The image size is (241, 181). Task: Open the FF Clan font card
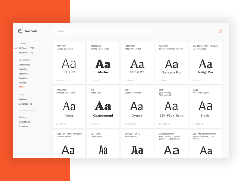pyautogui.click(x=69, y=63)
